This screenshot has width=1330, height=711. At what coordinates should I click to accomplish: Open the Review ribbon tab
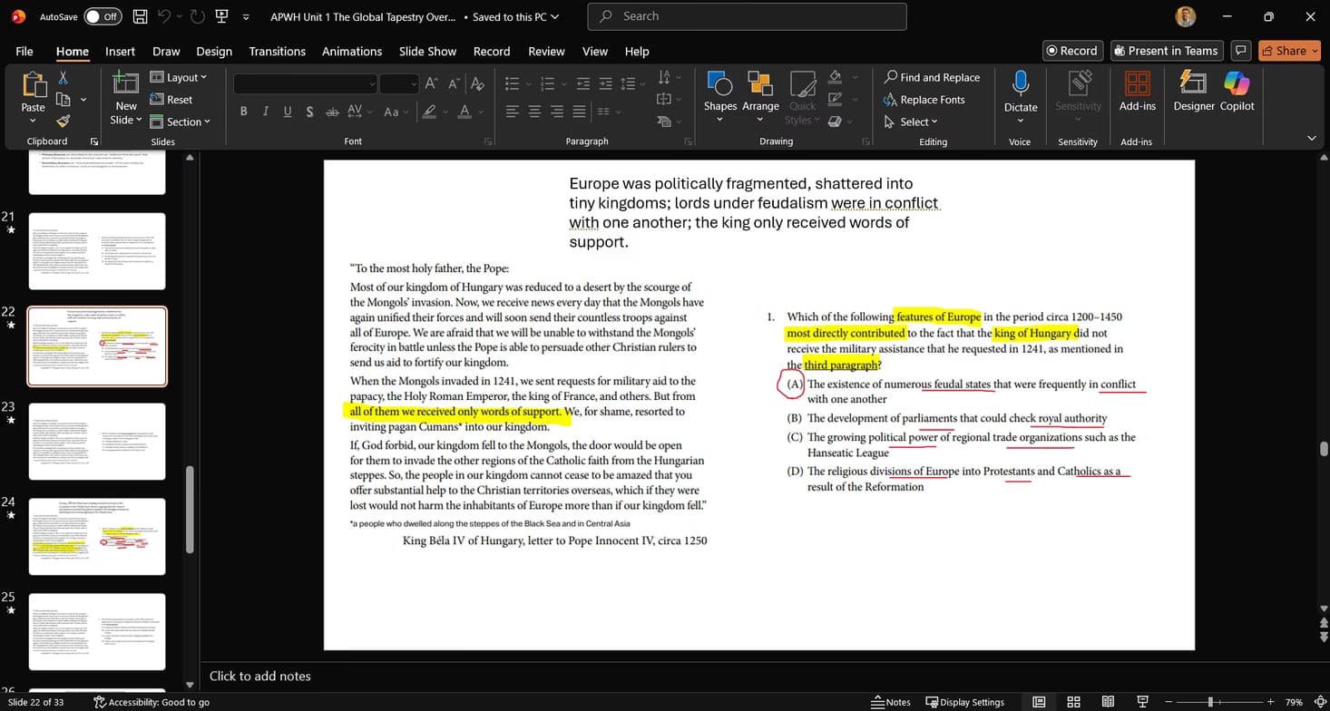point(545,51)
